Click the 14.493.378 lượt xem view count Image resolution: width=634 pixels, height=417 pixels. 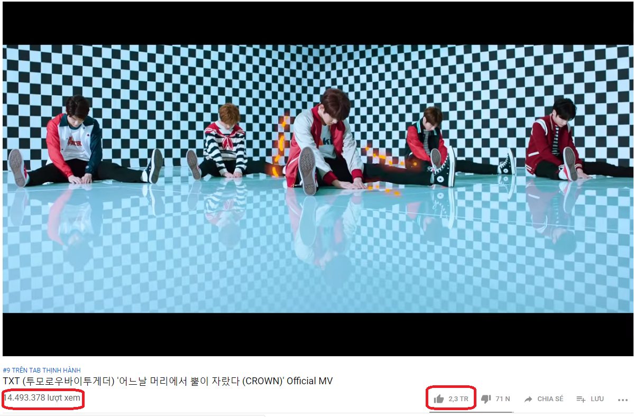click(x=42, y=397)
